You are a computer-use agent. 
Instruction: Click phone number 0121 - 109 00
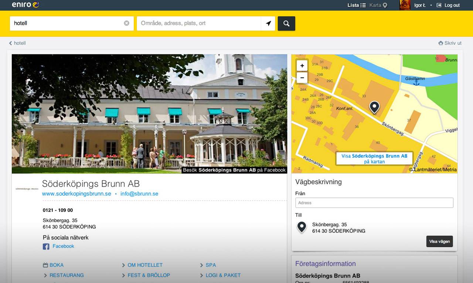coord(58,210)
